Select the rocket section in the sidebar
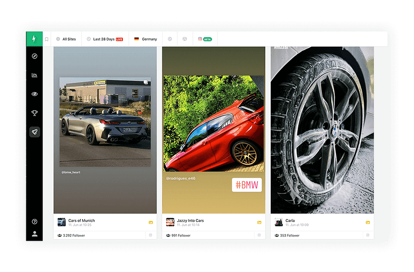Image resolution: width=414 pixels, height=272 pixels. click(x=34, y=132)
